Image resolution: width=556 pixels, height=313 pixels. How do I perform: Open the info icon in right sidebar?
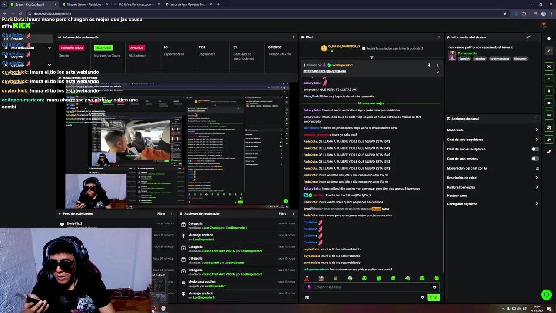coord(549,38)
